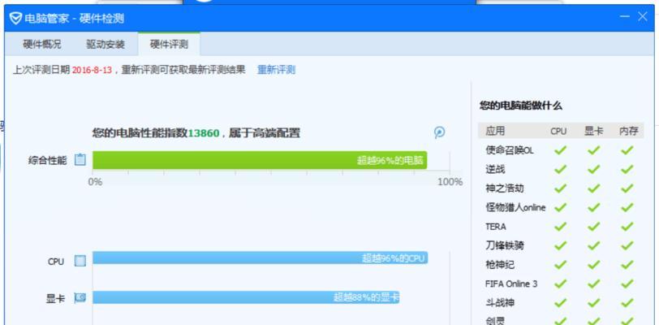
Task: Click the performance score 13860
Action: pos(204,133)
